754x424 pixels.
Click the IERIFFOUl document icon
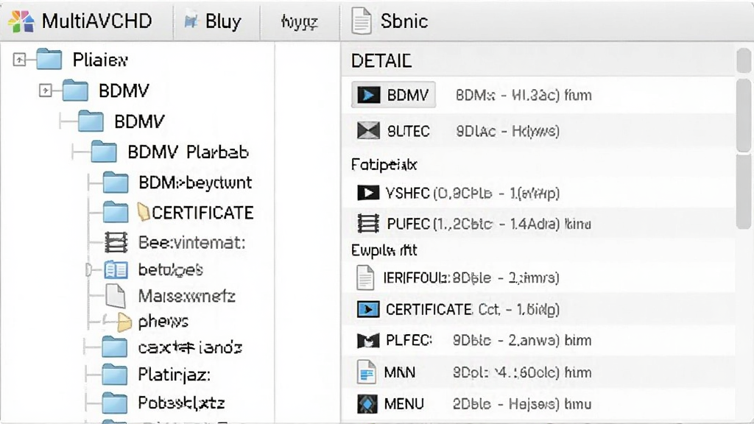pos(365,278)
